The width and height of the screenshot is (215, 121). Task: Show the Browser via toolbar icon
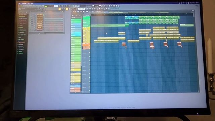pyautogui.click(x=97, y=9)
